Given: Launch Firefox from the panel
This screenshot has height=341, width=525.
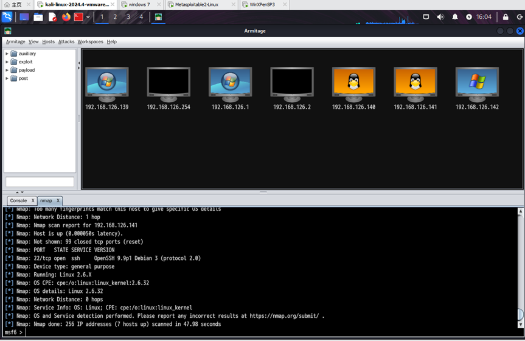Looking at the screenshot, I should (x=66, y=17).
